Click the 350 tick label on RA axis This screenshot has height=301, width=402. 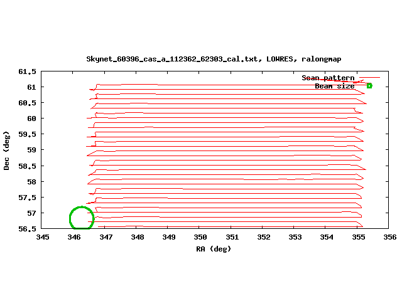[200, 237]
